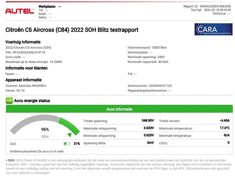The height and width of the screenshot is (176, 235).
Task: Click the AUTEL logo in header
Action: (20, 11)
